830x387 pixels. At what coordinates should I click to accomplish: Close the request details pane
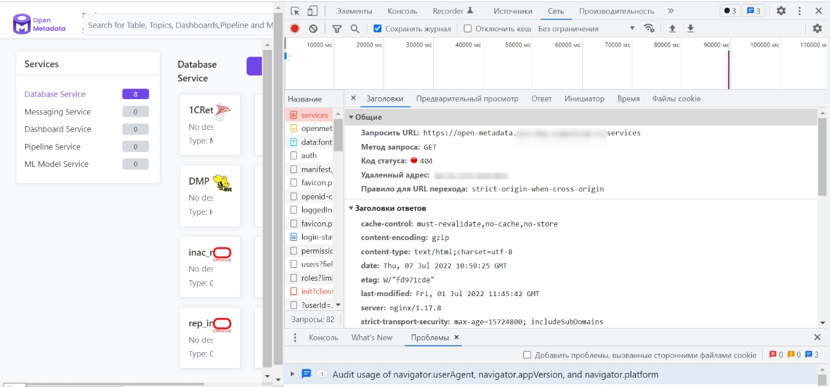[353, 99]
